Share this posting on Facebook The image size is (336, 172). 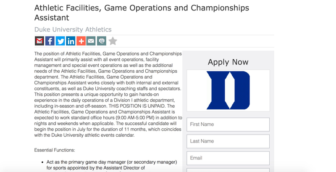50,41
